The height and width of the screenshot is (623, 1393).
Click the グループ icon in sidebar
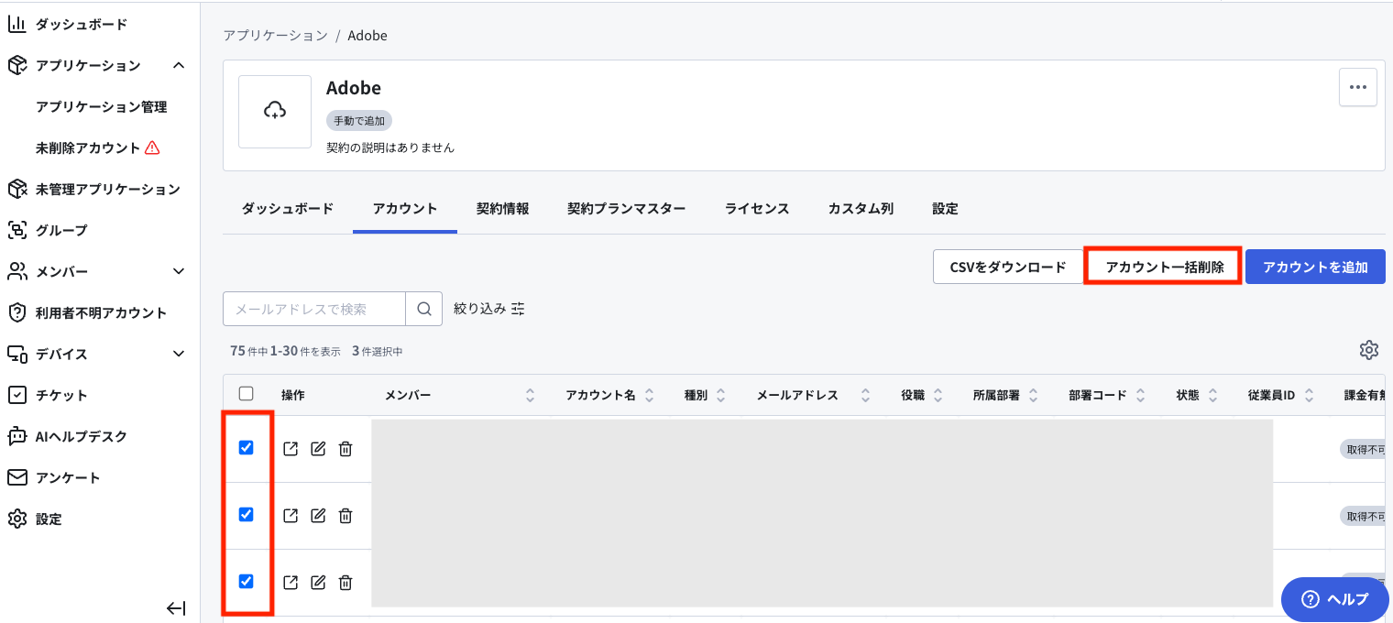tap(16, 230)
